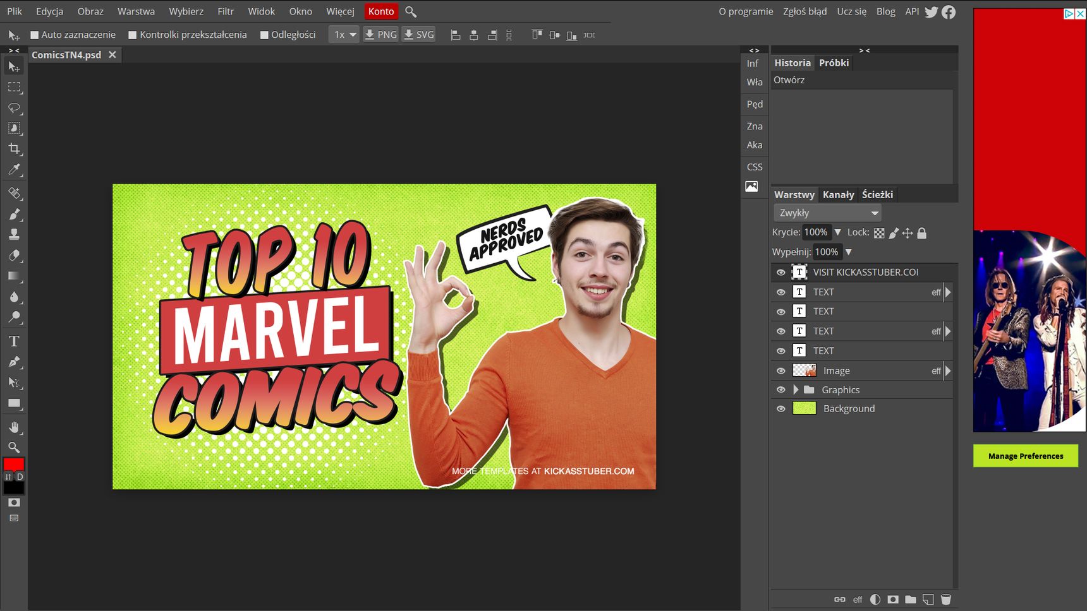Screen dimensions: 1087x611
Task: Enable Kontrolki przekształcenia checkbox
Action: coord(133,35)
